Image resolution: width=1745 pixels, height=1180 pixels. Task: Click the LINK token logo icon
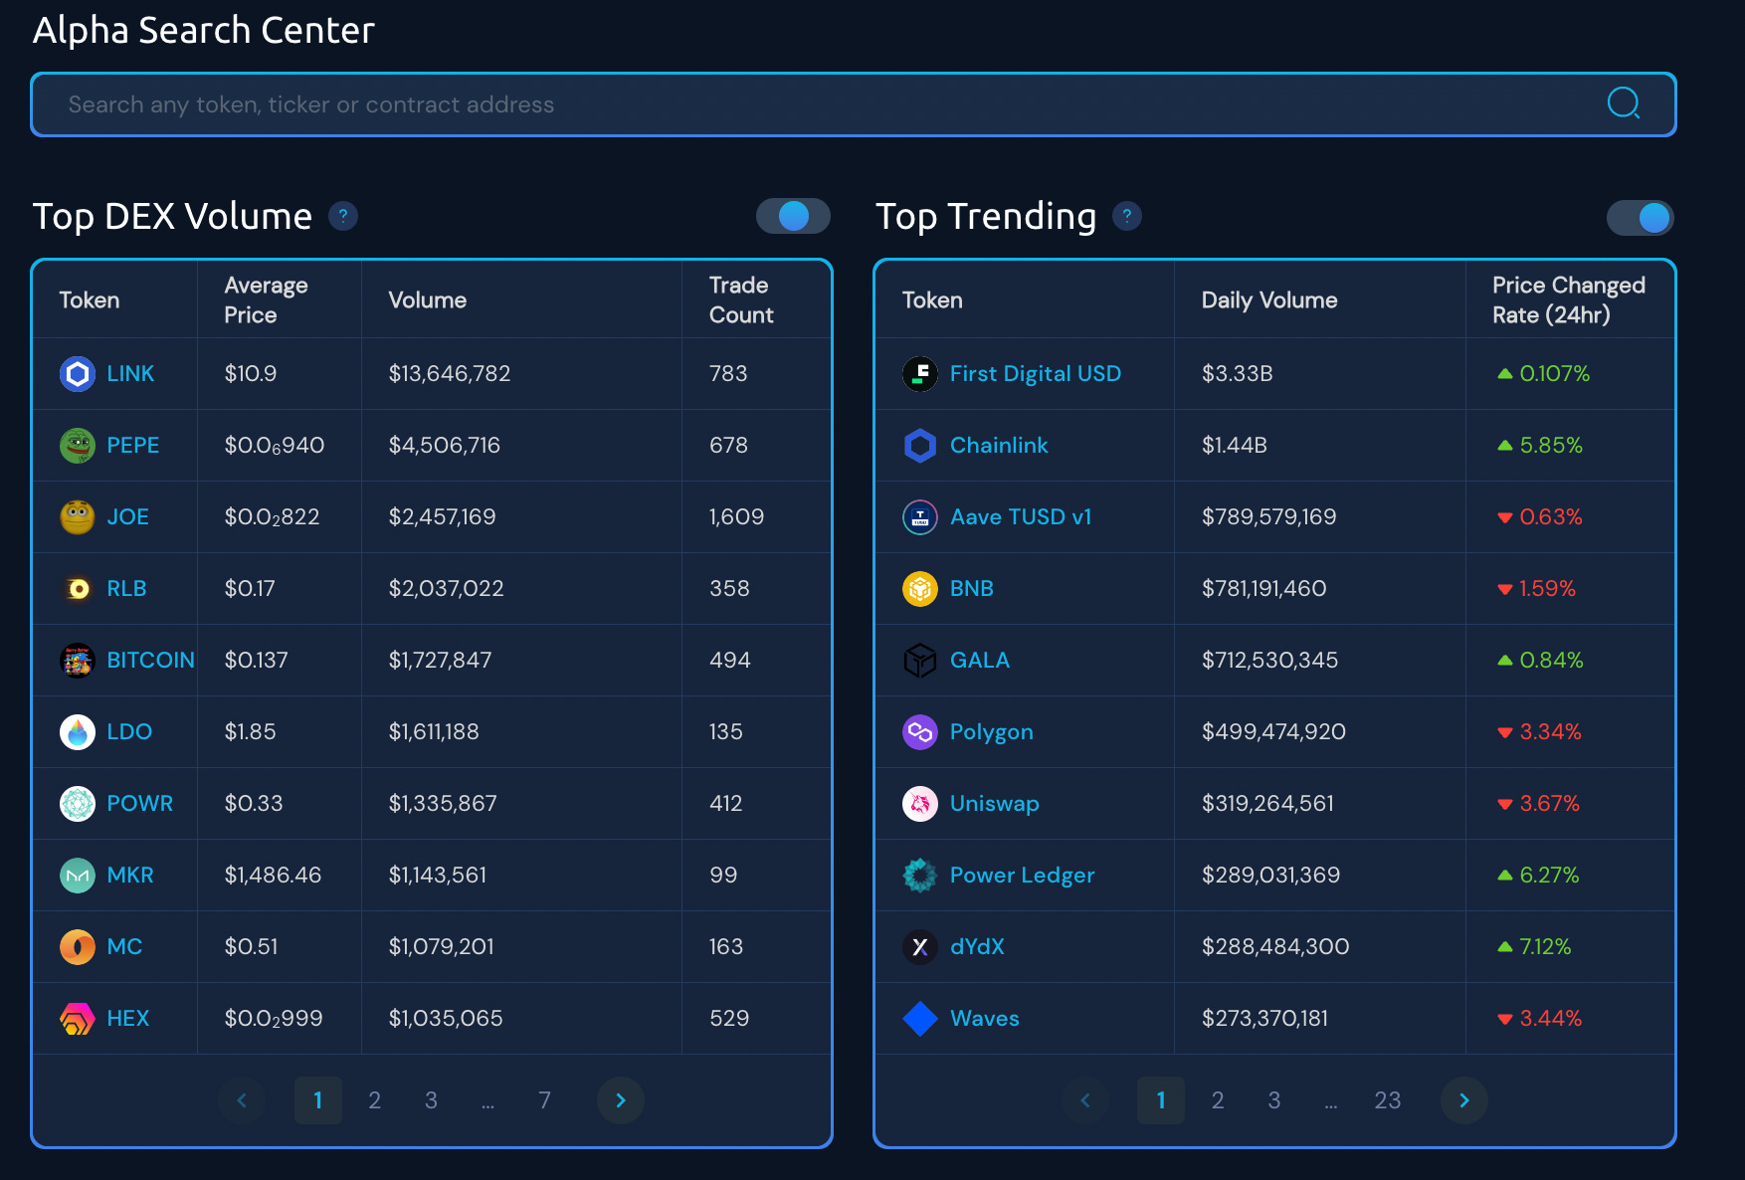point(78,374)
